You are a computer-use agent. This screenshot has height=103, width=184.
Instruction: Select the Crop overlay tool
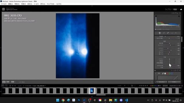[x=164, y=33]
